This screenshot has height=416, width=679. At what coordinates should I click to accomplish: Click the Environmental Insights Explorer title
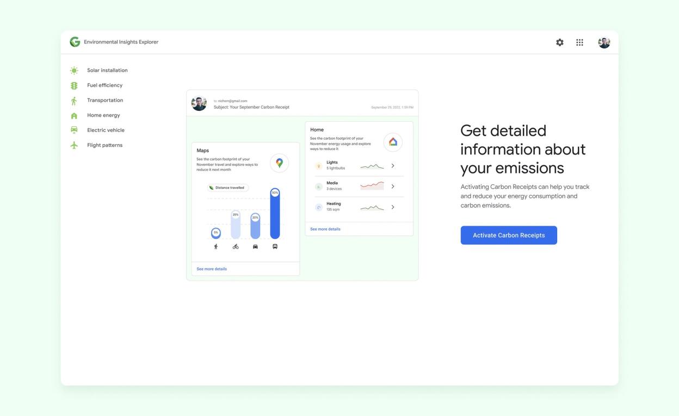[x=121, y=42]
